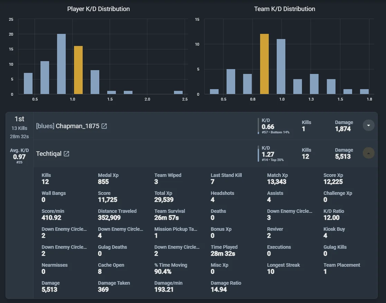Image resolution: width=386 pixels, height=303 pixels.
Task: Click the 1st placement team header
Action: coord(19,127)
